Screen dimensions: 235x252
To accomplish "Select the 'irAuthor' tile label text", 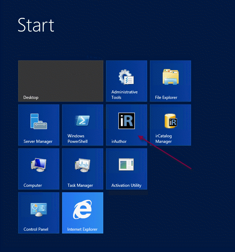I will (x=119, y=141).
